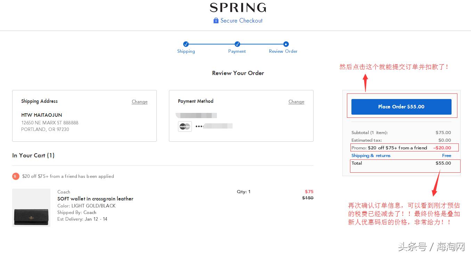Open the Payment step label
This screenshot has height=255, width=471.
point(237,51)
